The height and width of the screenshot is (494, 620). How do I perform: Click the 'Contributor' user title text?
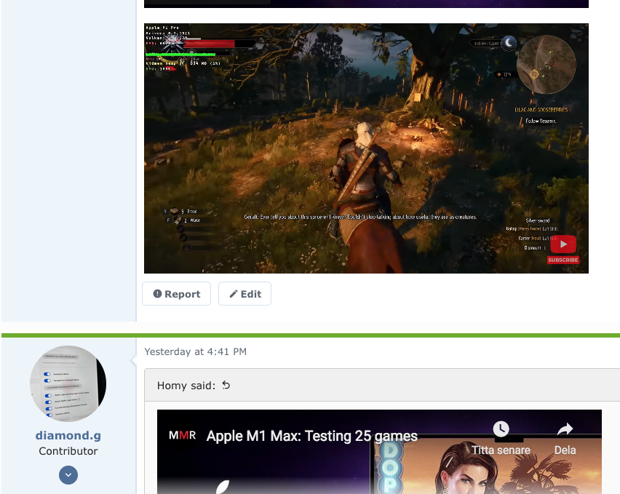coord(68,451)
